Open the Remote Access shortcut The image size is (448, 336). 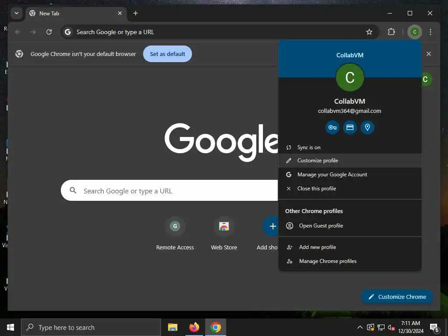coord(175,234)
